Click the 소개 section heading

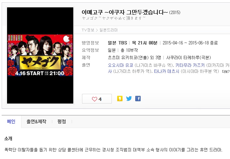(8, 139)
